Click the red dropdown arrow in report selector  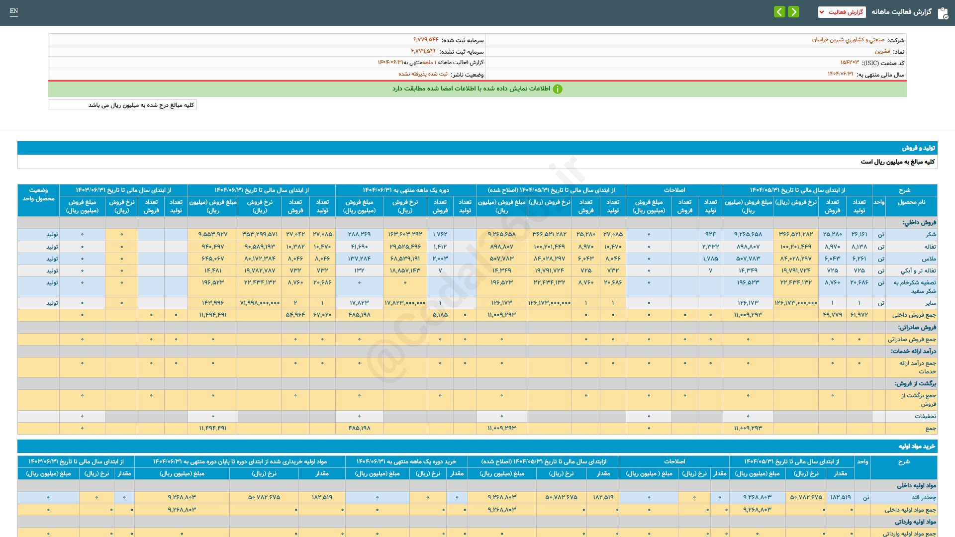[822, 12]
